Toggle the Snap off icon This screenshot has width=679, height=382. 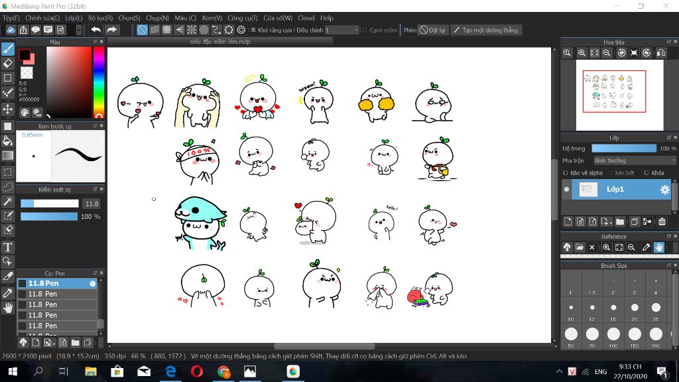click(142, 30)
